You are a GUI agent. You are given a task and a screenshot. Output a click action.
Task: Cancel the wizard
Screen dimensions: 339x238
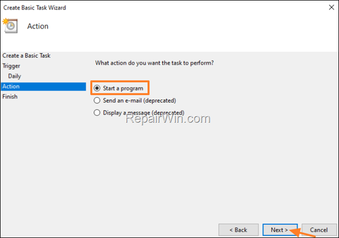[x=319, y=230]
